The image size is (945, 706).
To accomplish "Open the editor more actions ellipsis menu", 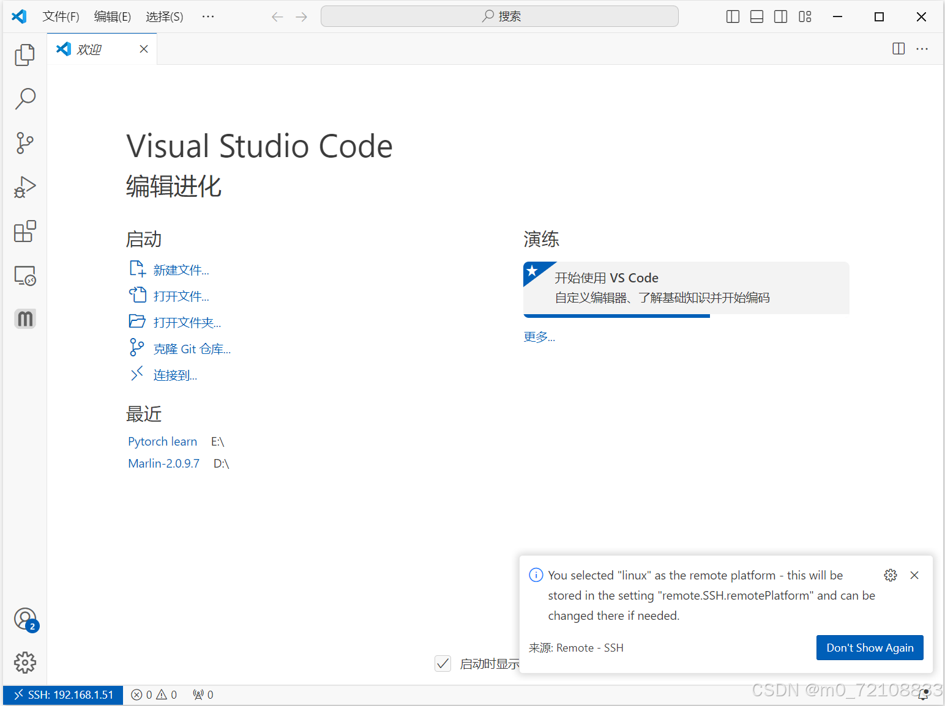I will [922, 49].
